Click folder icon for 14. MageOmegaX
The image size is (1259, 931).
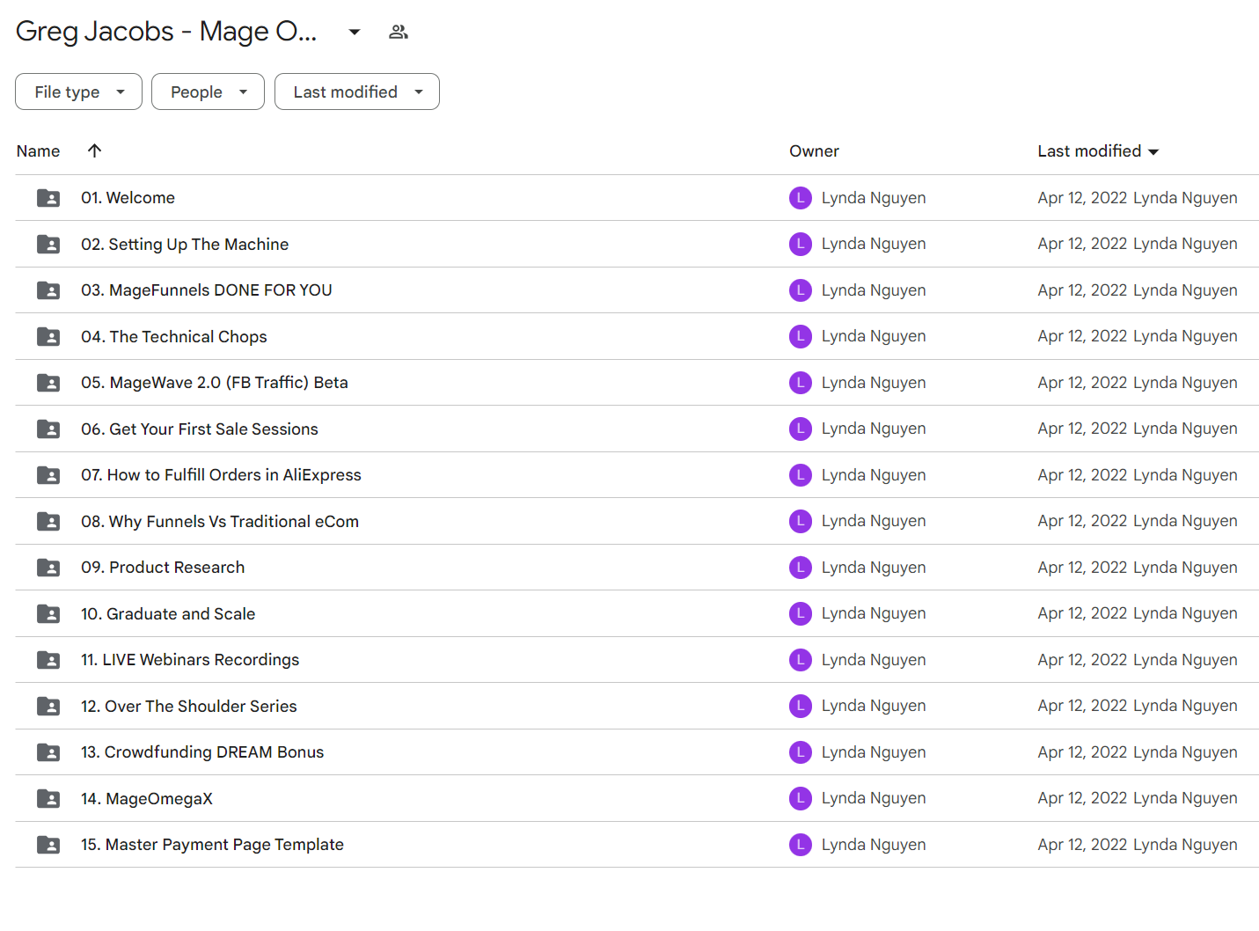pyautogui.click(x=48, y=798)
